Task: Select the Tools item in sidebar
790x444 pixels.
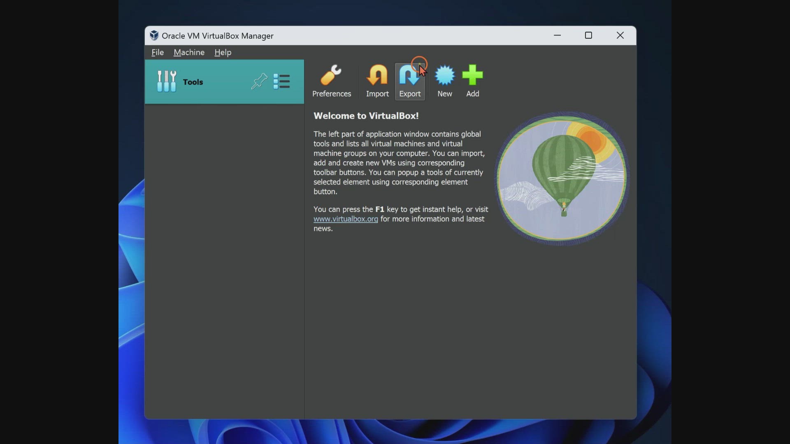Action: (224, 82)
